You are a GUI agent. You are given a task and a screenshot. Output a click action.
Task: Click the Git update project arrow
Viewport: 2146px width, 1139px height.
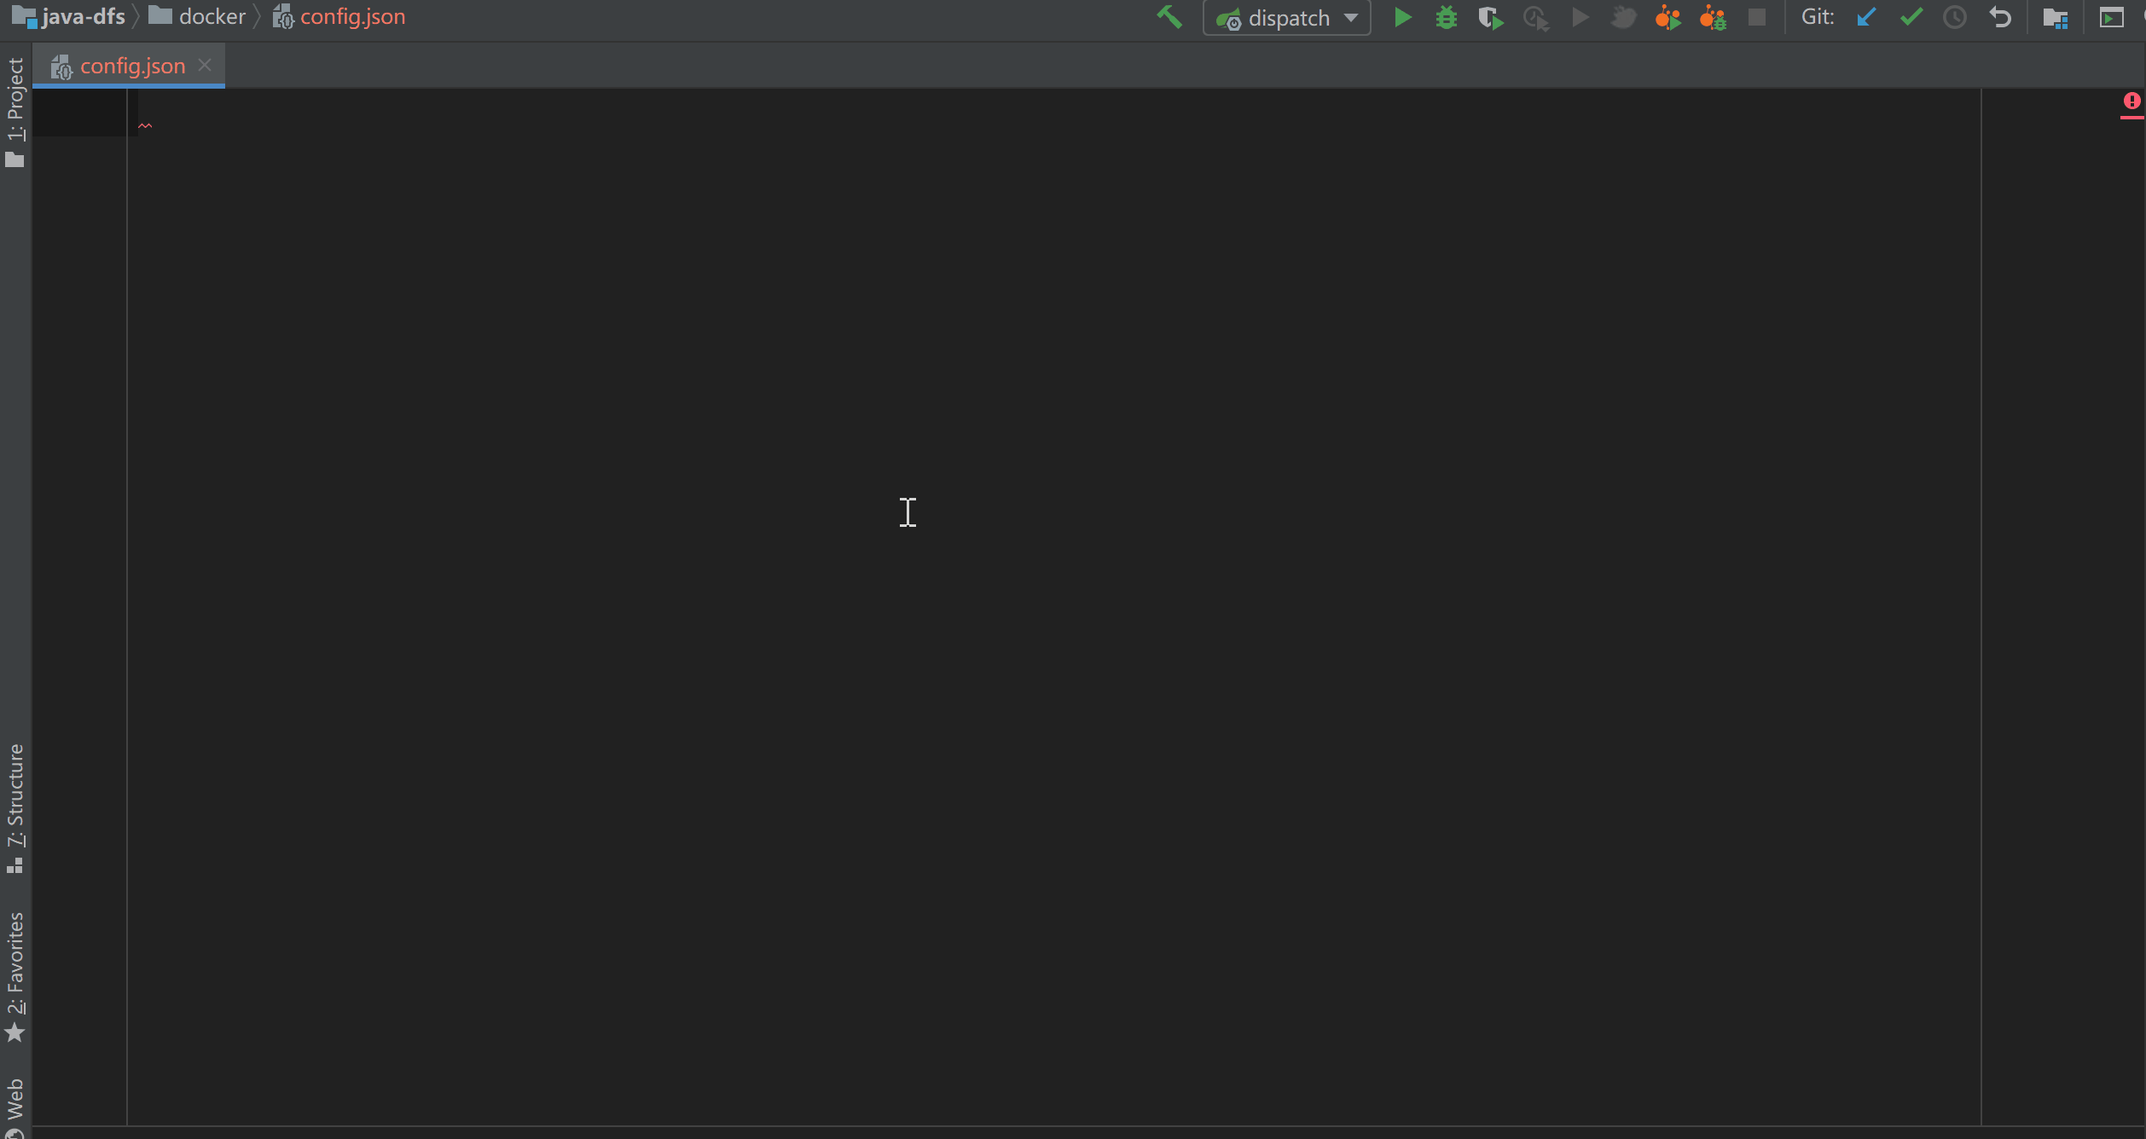pos(1866,17)
